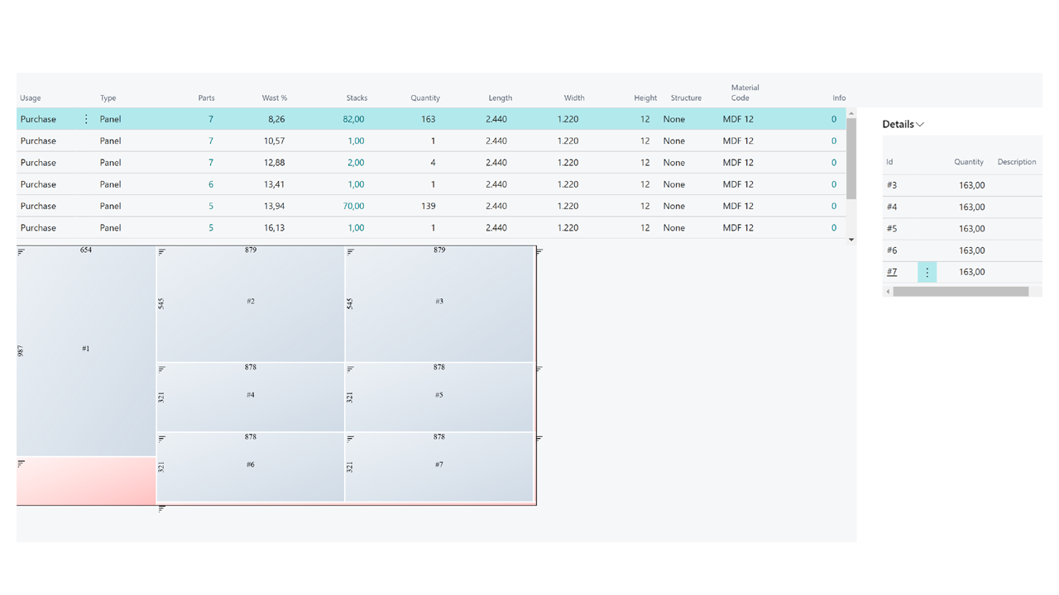This screenshot has width=1059, height=595.
Task: Click the table scroll-up arrow
Action: coord(851,114)
